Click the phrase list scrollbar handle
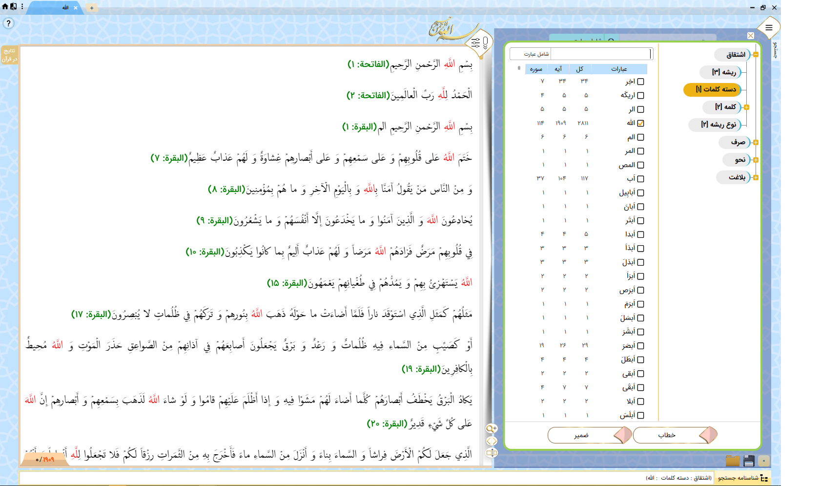The image size is (820, 486). 519,68
